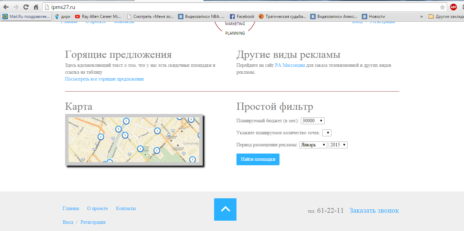
Task: Open the 2015 year dropdown
Action: pos(338,145)
